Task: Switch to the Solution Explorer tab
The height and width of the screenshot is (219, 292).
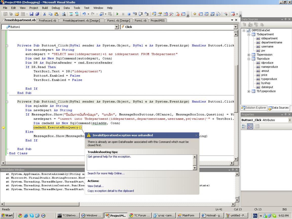Action: point(254,108)
